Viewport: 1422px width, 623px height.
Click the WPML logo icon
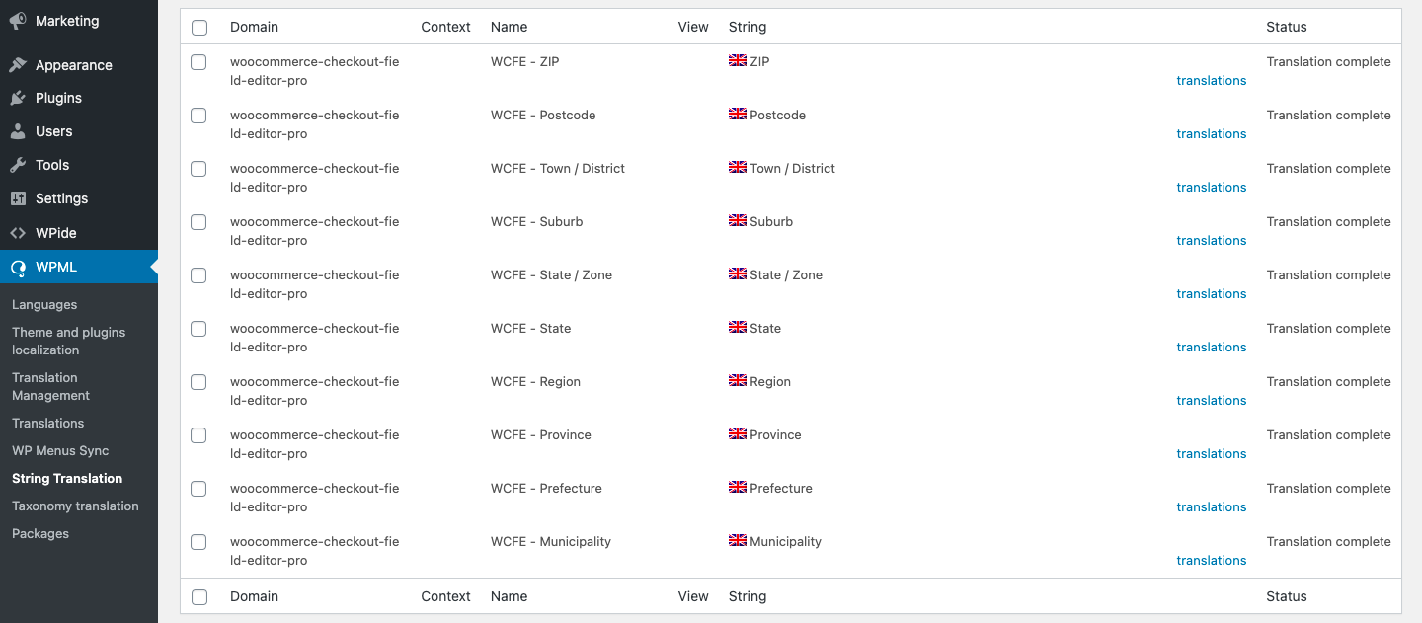pyautogui.click(x=18, y=267)
